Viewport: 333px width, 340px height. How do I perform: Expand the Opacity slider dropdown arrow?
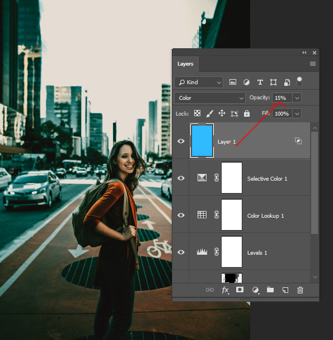pos(297,98)
